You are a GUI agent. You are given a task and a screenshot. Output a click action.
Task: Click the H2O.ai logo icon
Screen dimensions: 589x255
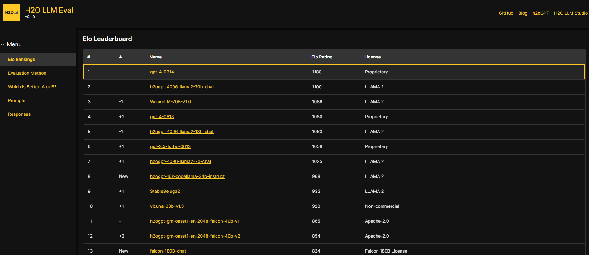(12, 13)
